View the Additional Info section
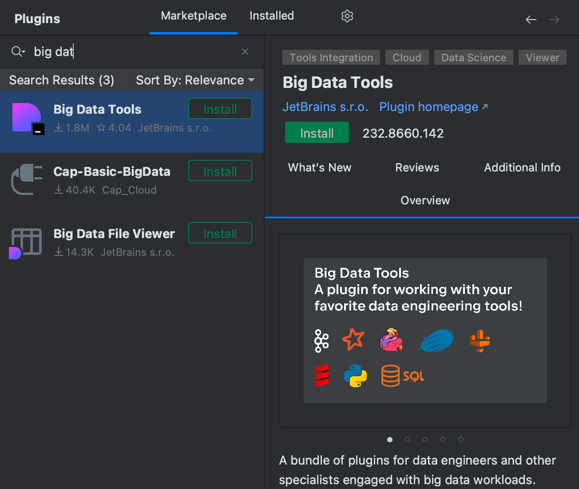This screenshot has height=489, width=579. pyautogui.click(x=522, y=167)
